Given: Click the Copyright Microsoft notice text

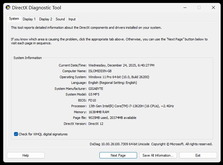Looking at the screenshot, I should click(182, 144).
